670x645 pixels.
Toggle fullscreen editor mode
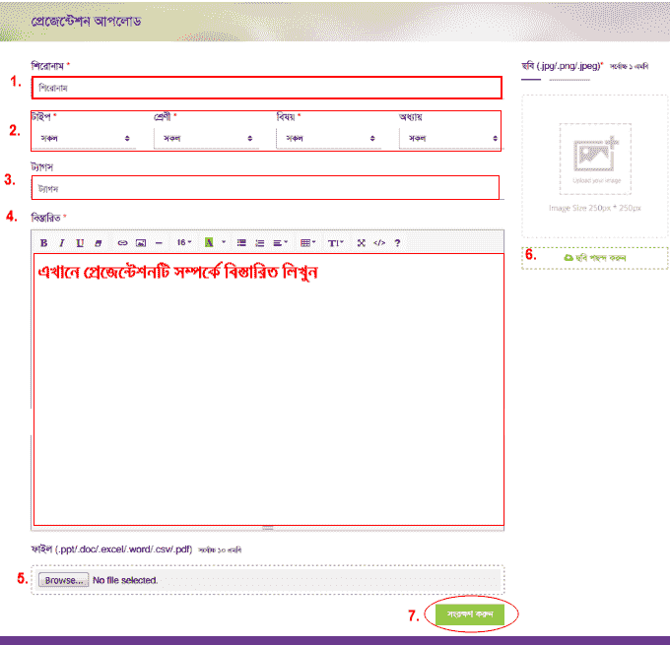click(361, 242)
